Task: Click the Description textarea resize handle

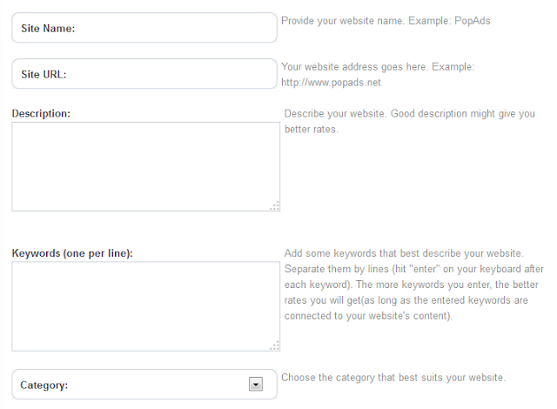Action: [x=274, y=205]
